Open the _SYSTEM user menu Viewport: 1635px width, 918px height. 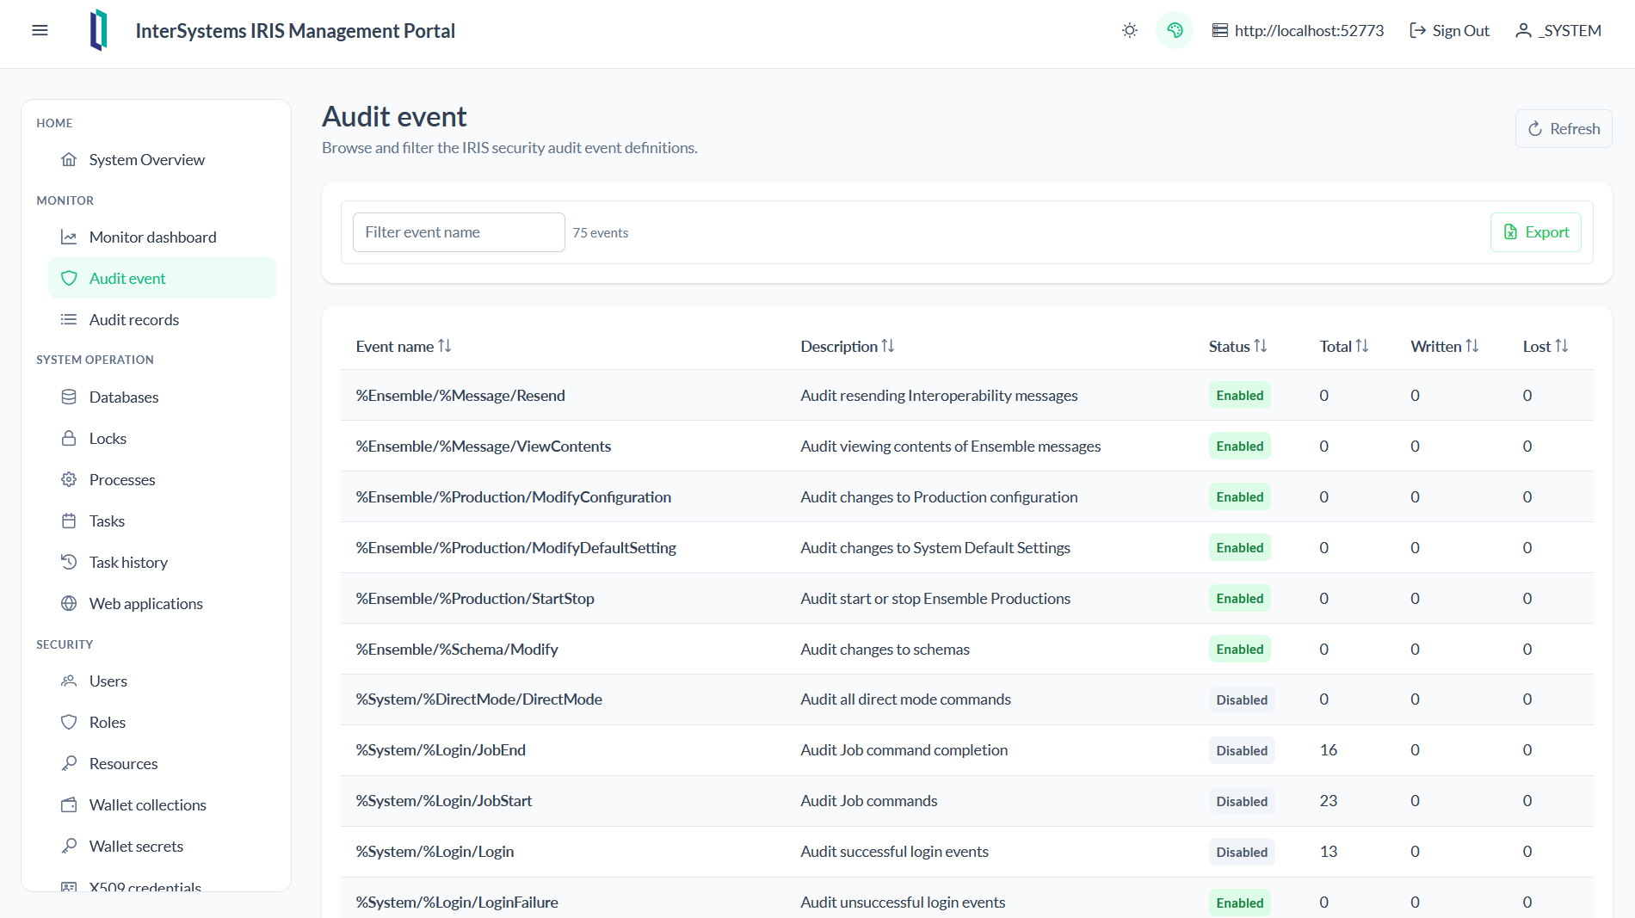coord(1558,31)
